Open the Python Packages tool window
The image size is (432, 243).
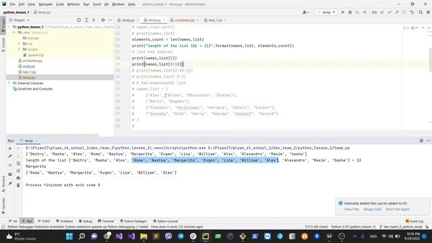click(134, 221)
